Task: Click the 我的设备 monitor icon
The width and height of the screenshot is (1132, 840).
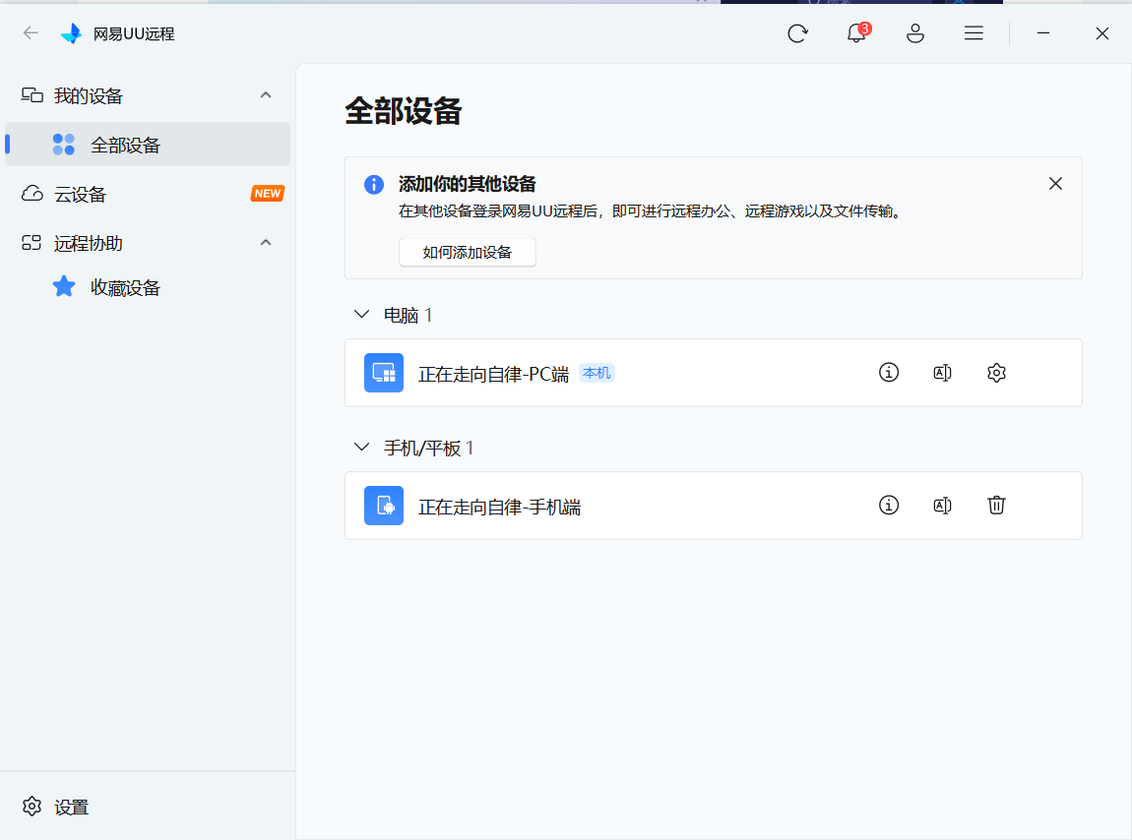Action: [x=31, y=95]
